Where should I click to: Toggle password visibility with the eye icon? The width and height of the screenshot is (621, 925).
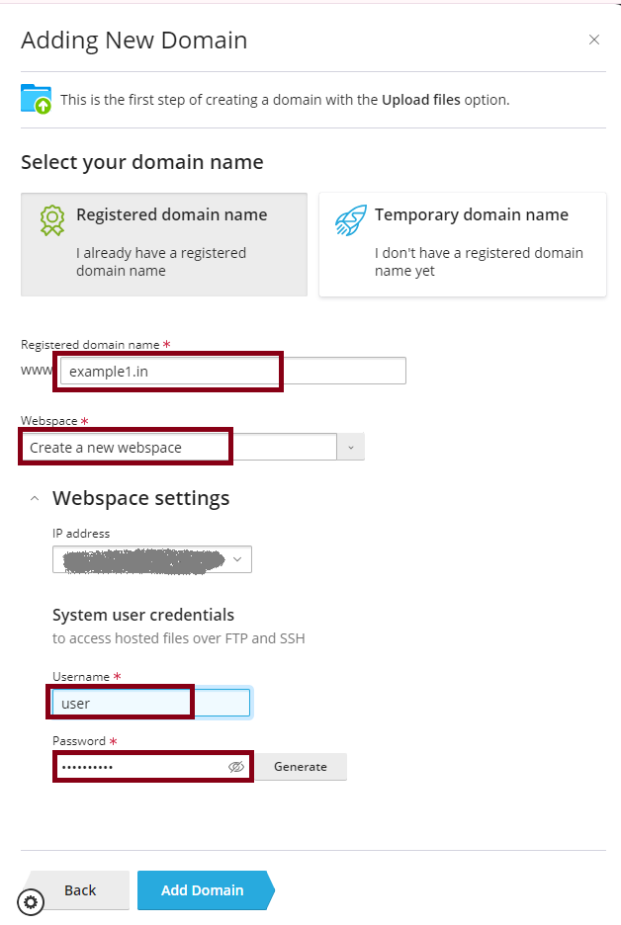pos(235,767)
